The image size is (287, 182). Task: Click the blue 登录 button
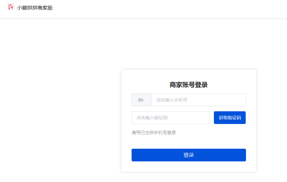click(x=189, y=155)
